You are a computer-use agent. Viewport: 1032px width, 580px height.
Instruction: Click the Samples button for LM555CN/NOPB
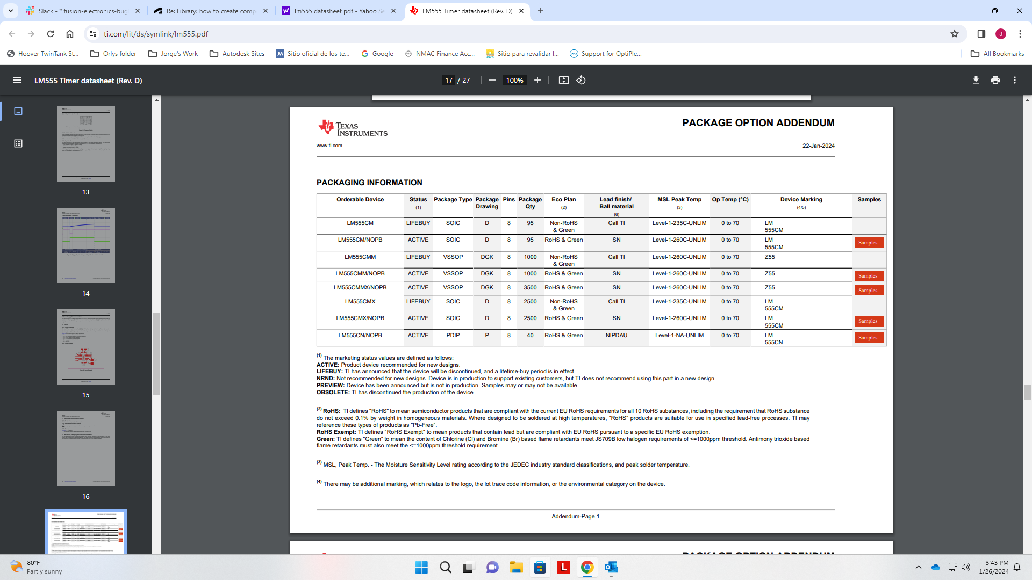(869, 338)
